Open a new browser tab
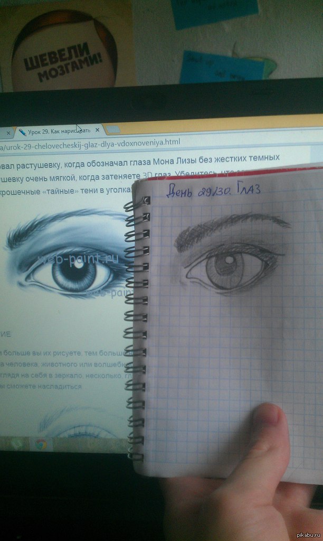This screenshot has height=541, width=323. (113, 130)
